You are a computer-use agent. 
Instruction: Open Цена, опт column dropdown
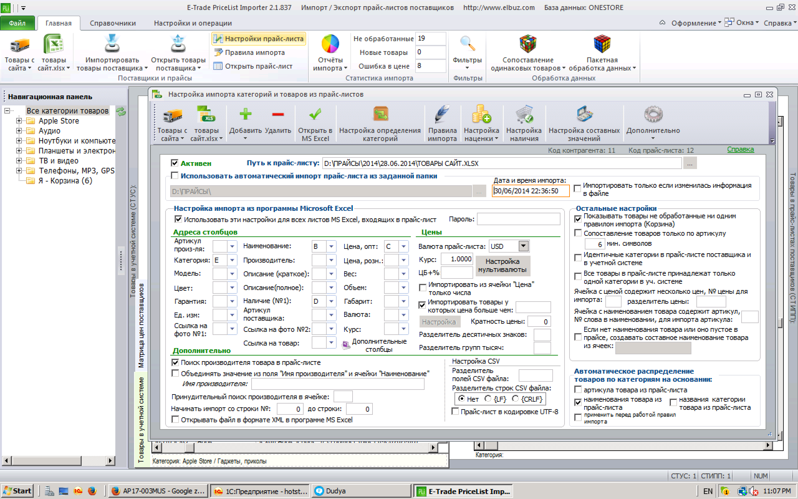click(404, 246)
